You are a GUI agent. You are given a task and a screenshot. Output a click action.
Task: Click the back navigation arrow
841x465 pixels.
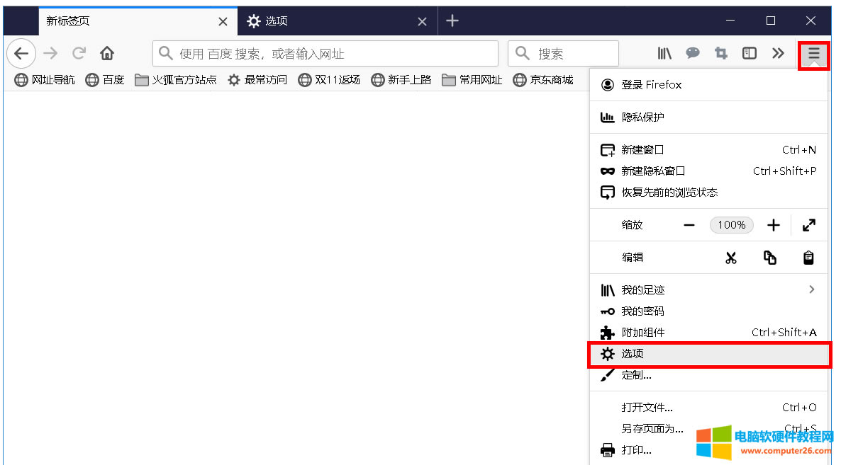point(21,53)
